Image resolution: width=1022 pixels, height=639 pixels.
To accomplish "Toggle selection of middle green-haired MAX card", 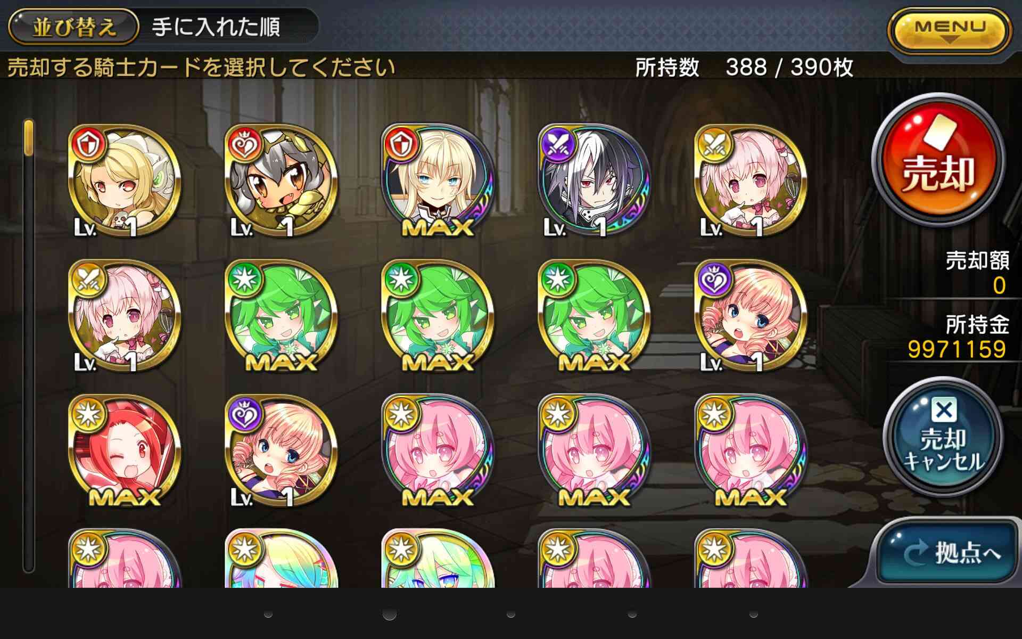I will coord(438,316).
